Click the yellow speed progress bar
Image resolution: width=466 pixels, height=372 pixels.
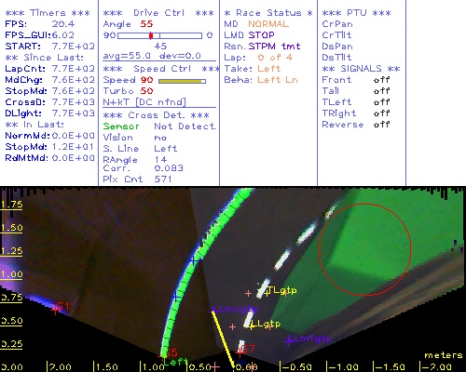point(180,81)
